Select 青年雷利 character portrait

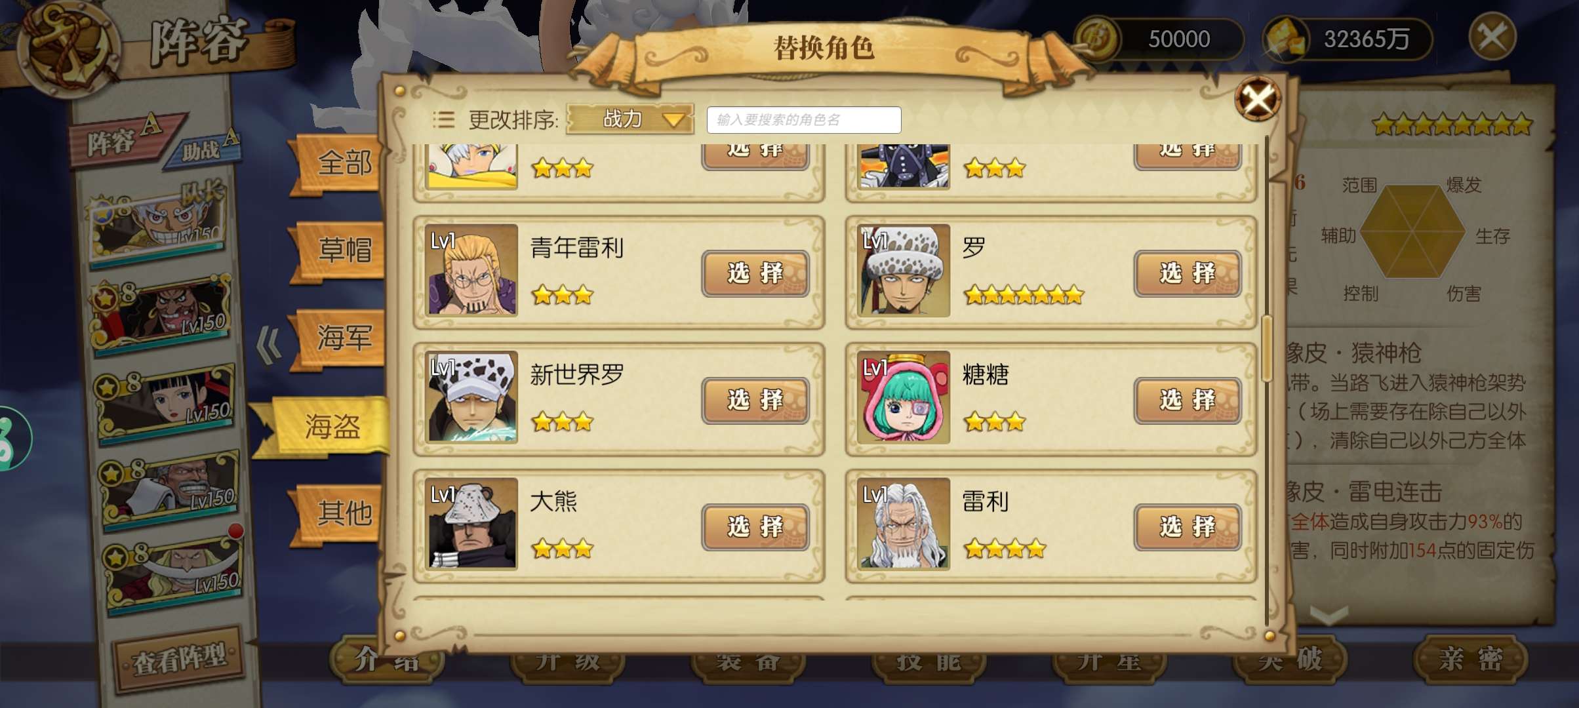click(x=471, y=269)
